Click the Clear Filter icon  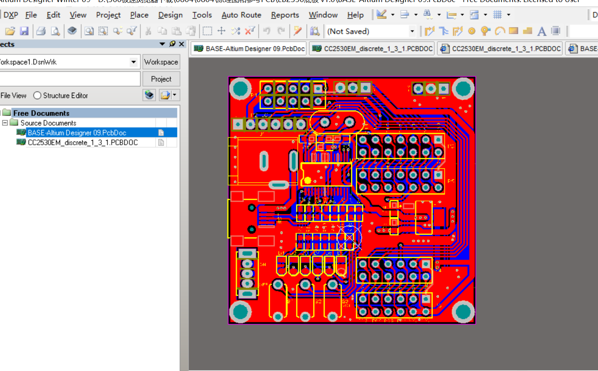250,31
